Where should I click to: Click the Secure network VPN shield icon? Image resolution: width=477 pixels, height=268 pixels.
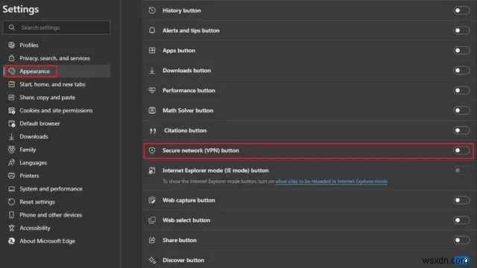point(152,150)
